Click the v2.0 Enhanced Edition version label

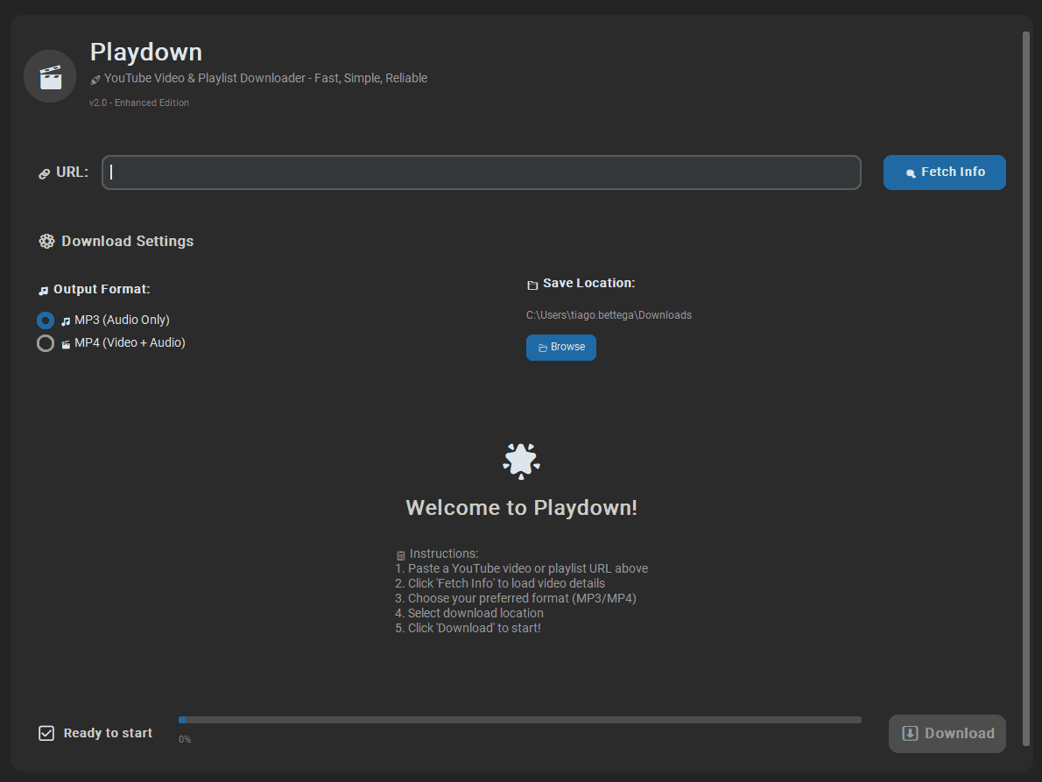coord(139,103)
